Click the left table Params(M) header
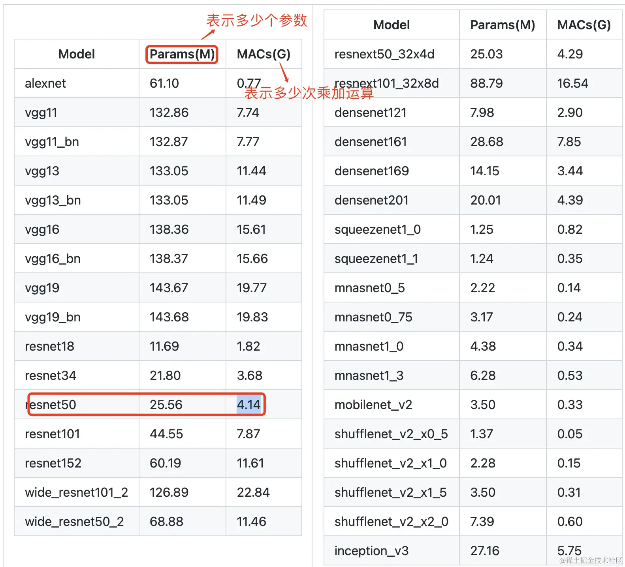625x567 pixels. pyautogui.click(x=182, y=54)
